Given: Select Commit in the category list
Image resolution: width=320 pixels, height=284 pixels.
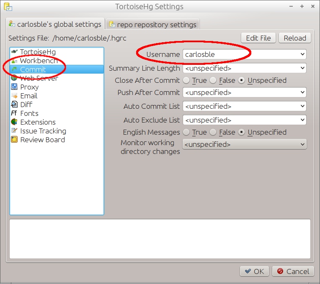Looking at the screenshot, I should click(57, 69).
